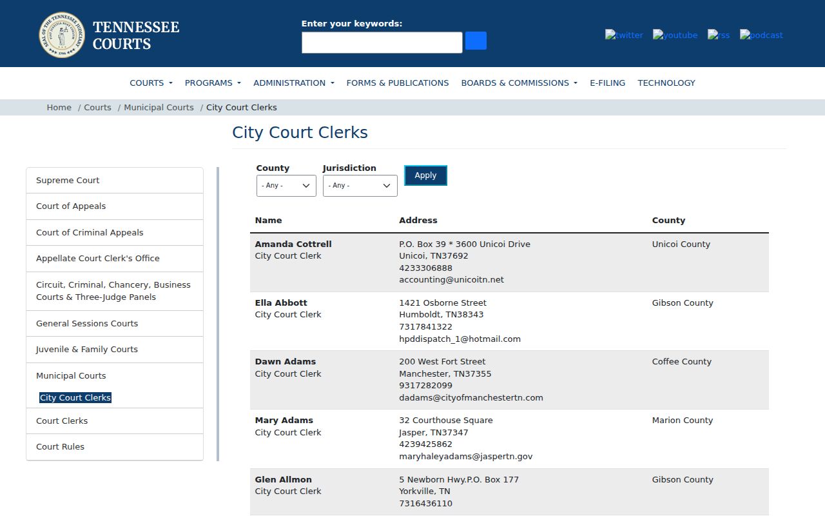
Task: Open Municipal Courts sidebar link
Action: (71, 376)
